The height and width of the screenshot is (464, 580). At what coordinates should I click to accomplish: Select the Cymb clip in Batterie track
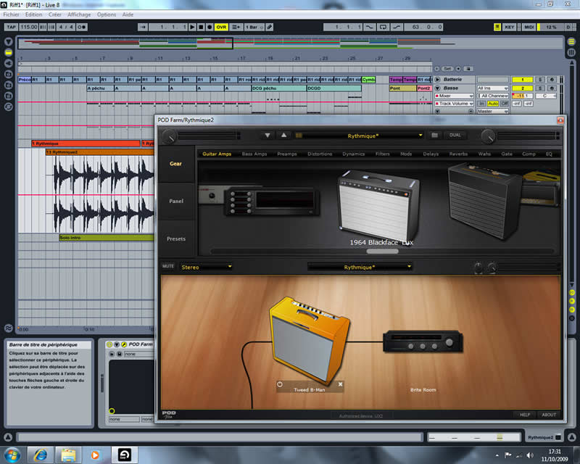coord(368,80)
